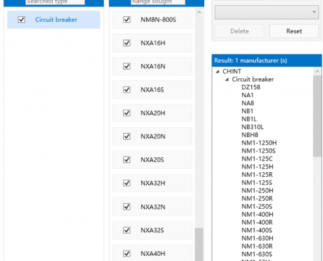Image resolution: width=323 pixels, height=261 pixels.
Task: Toggle the NXA20H range checkbox
Action: [127, 113]
